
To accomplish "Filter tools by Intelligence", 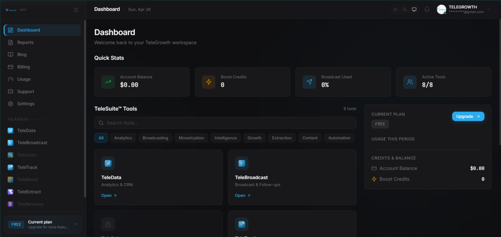I will click(x=225, y=138).
